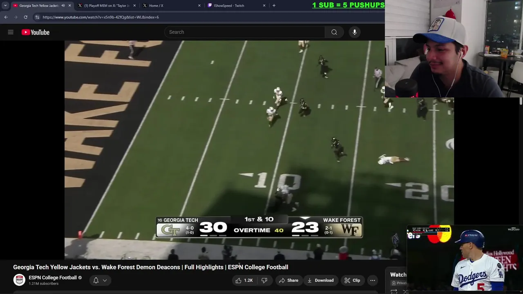Click the streamer webcam overlay
The image size is (523, 294).
(x=454, y=49)
